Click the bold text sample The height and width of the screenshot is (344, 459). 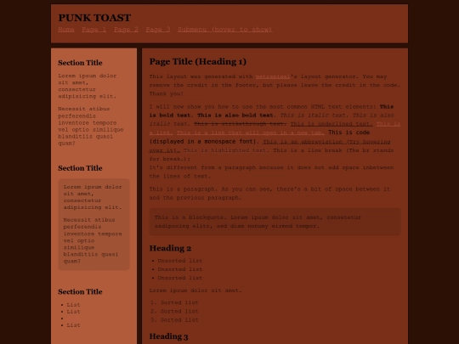tap(271, 111)
